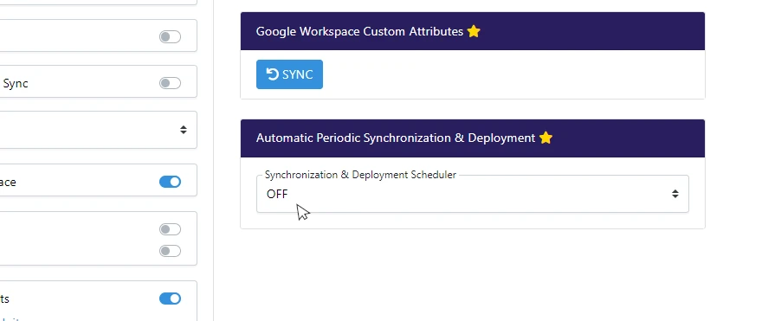This screenshot has height=321, width=762.
Task: Click the Google Workspace Custom Attributes header
Action: [473, 31]
